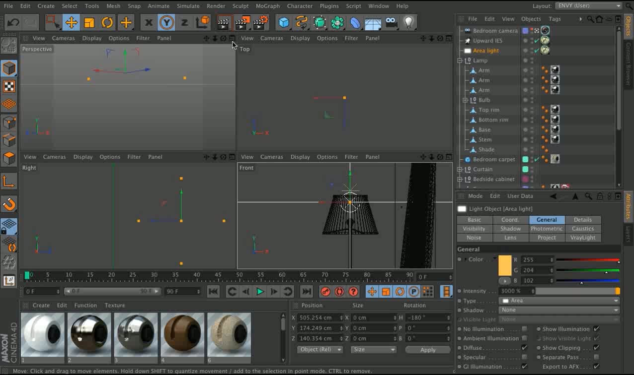Toggle the Diffuse checkbox

pos(524,348)
